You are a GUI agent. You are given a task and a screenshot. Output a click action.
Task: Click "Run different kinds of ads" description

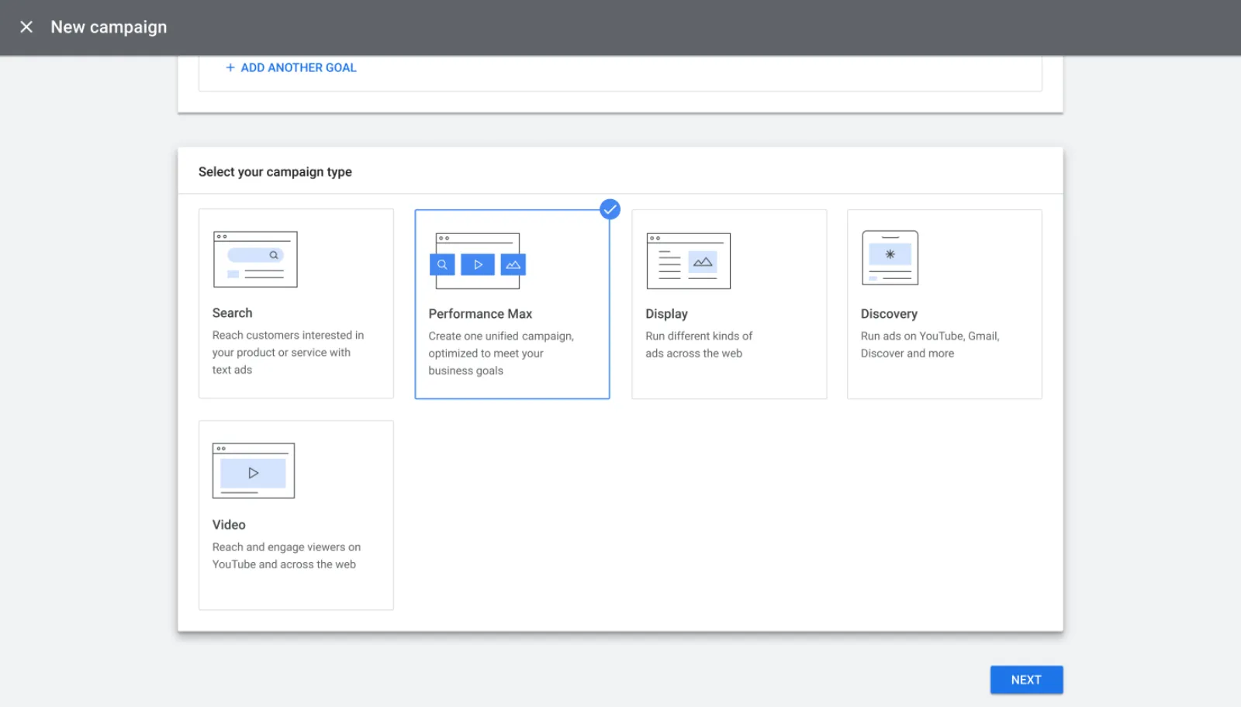699,345
